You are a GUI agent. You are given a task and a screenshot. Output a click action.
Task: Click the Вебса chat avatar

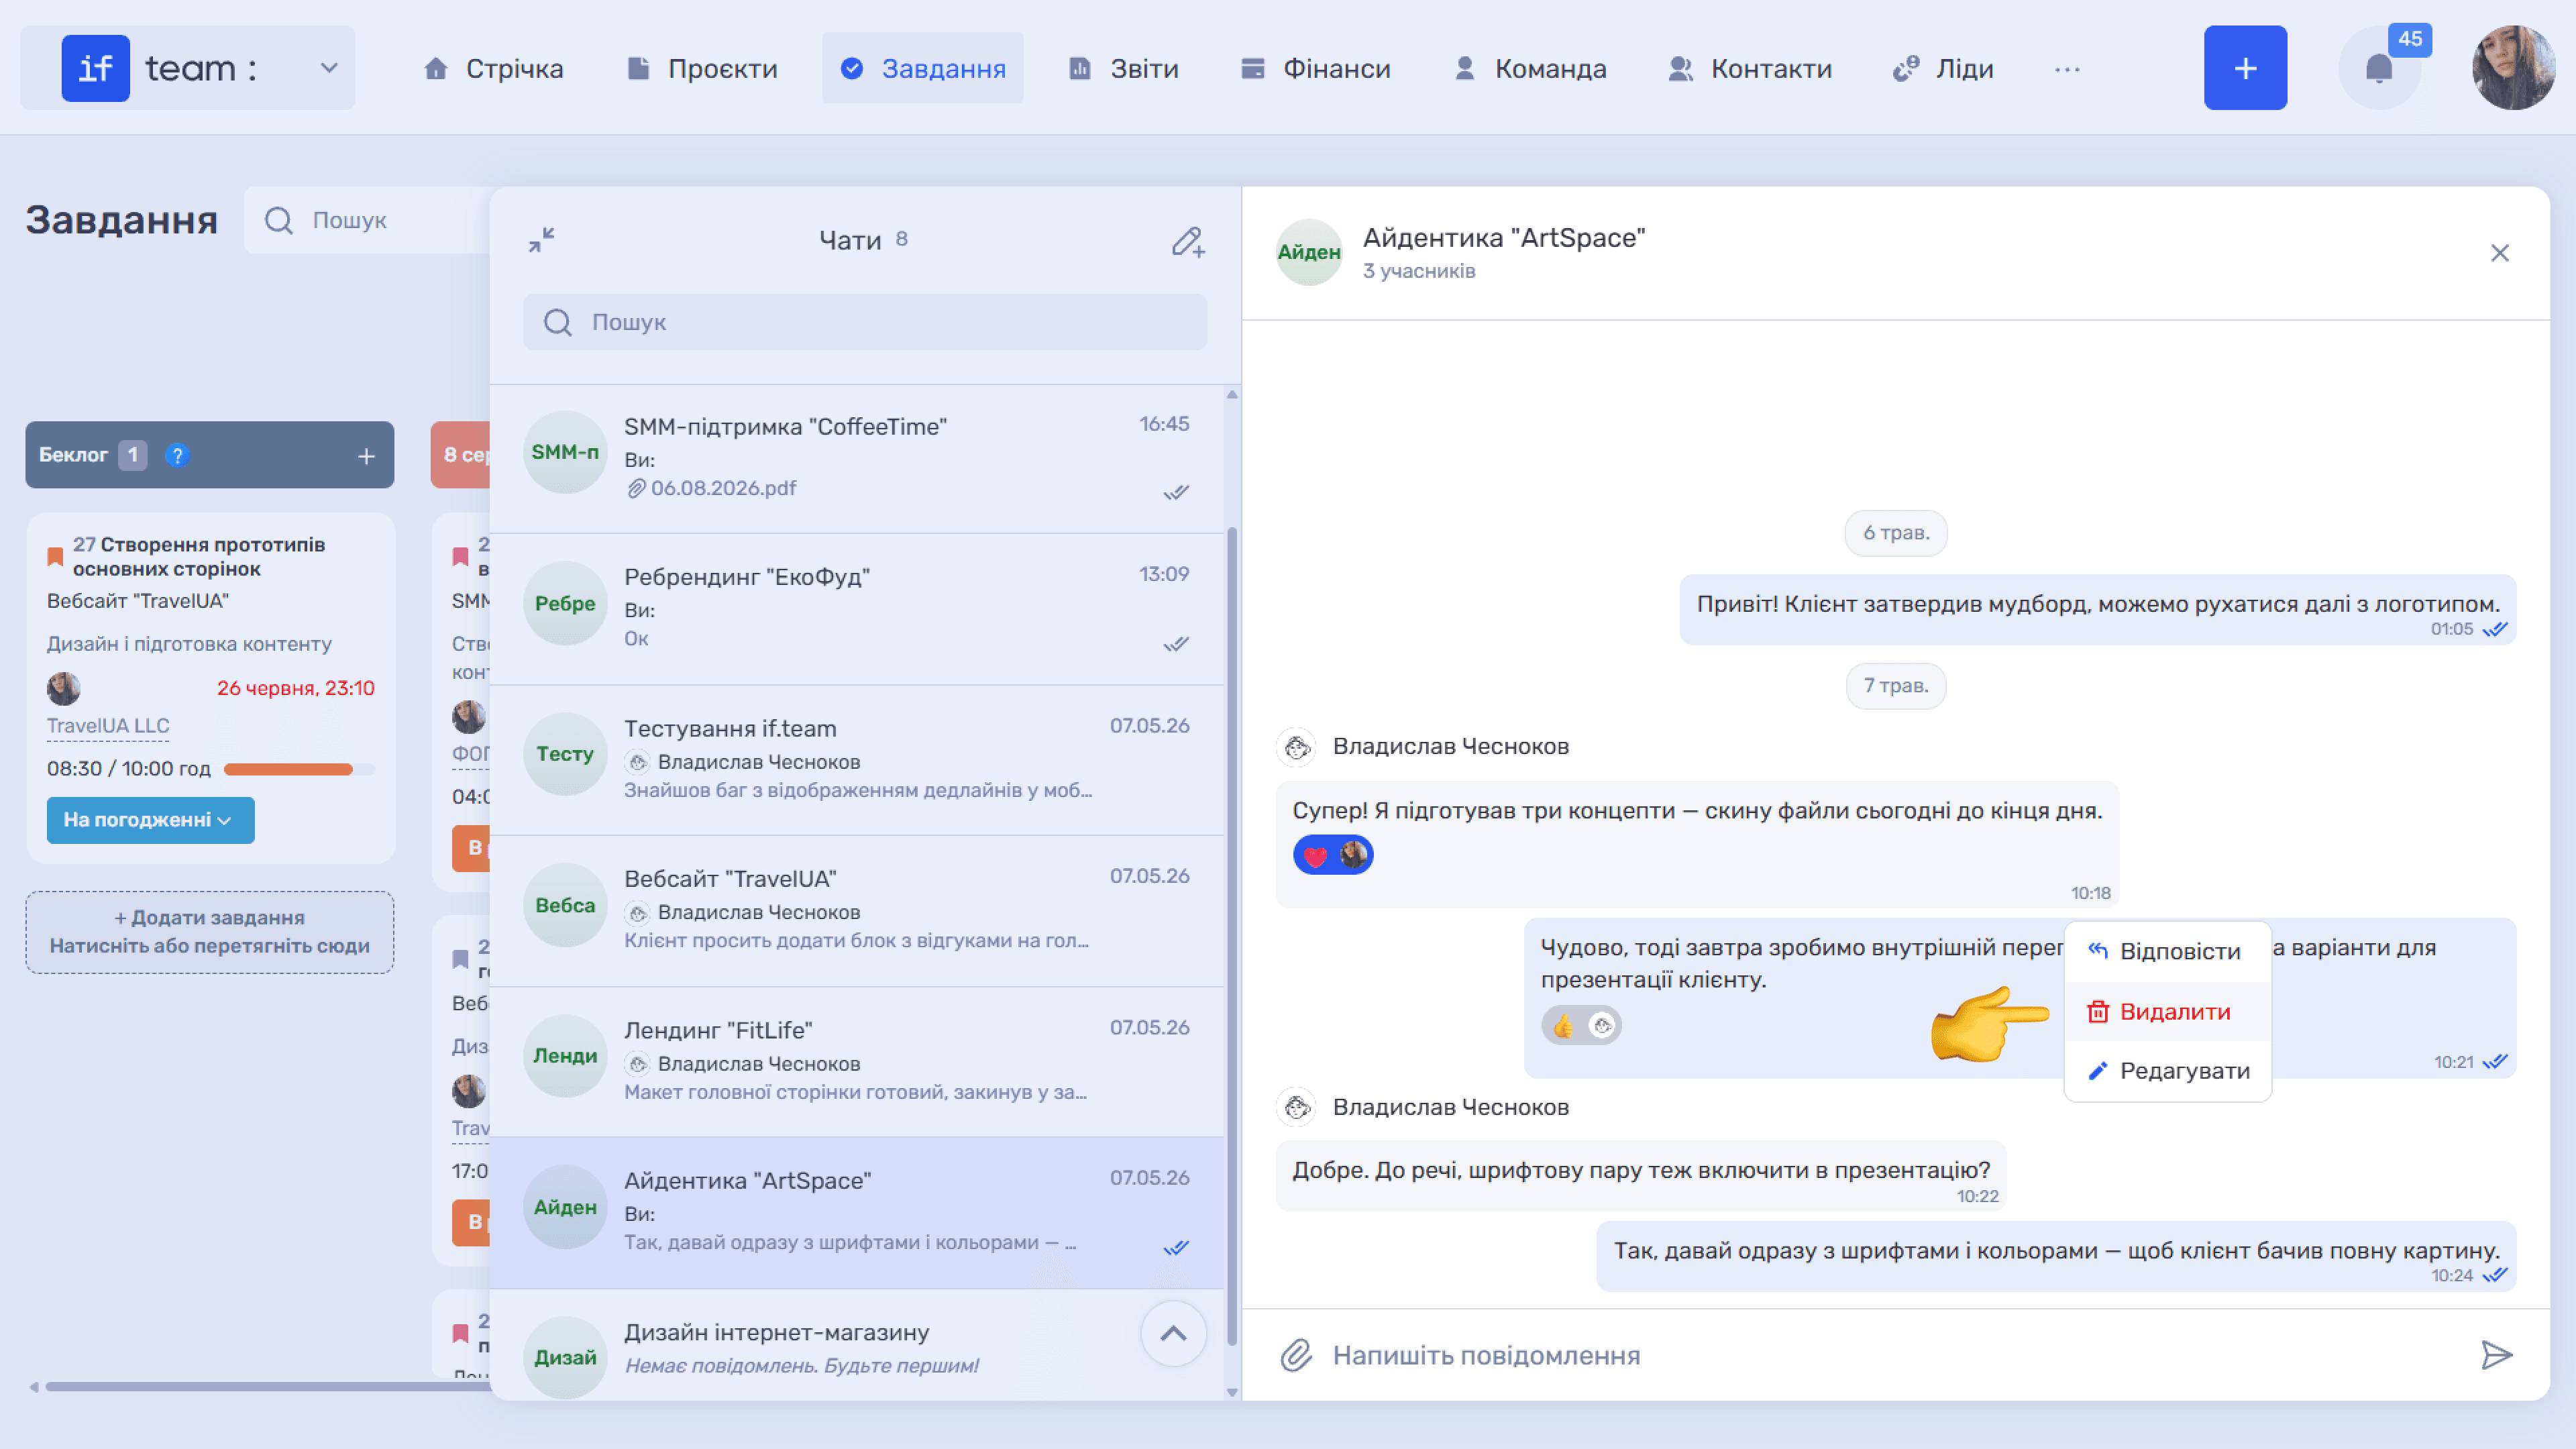pyautogui.click(x=565, y=905)
